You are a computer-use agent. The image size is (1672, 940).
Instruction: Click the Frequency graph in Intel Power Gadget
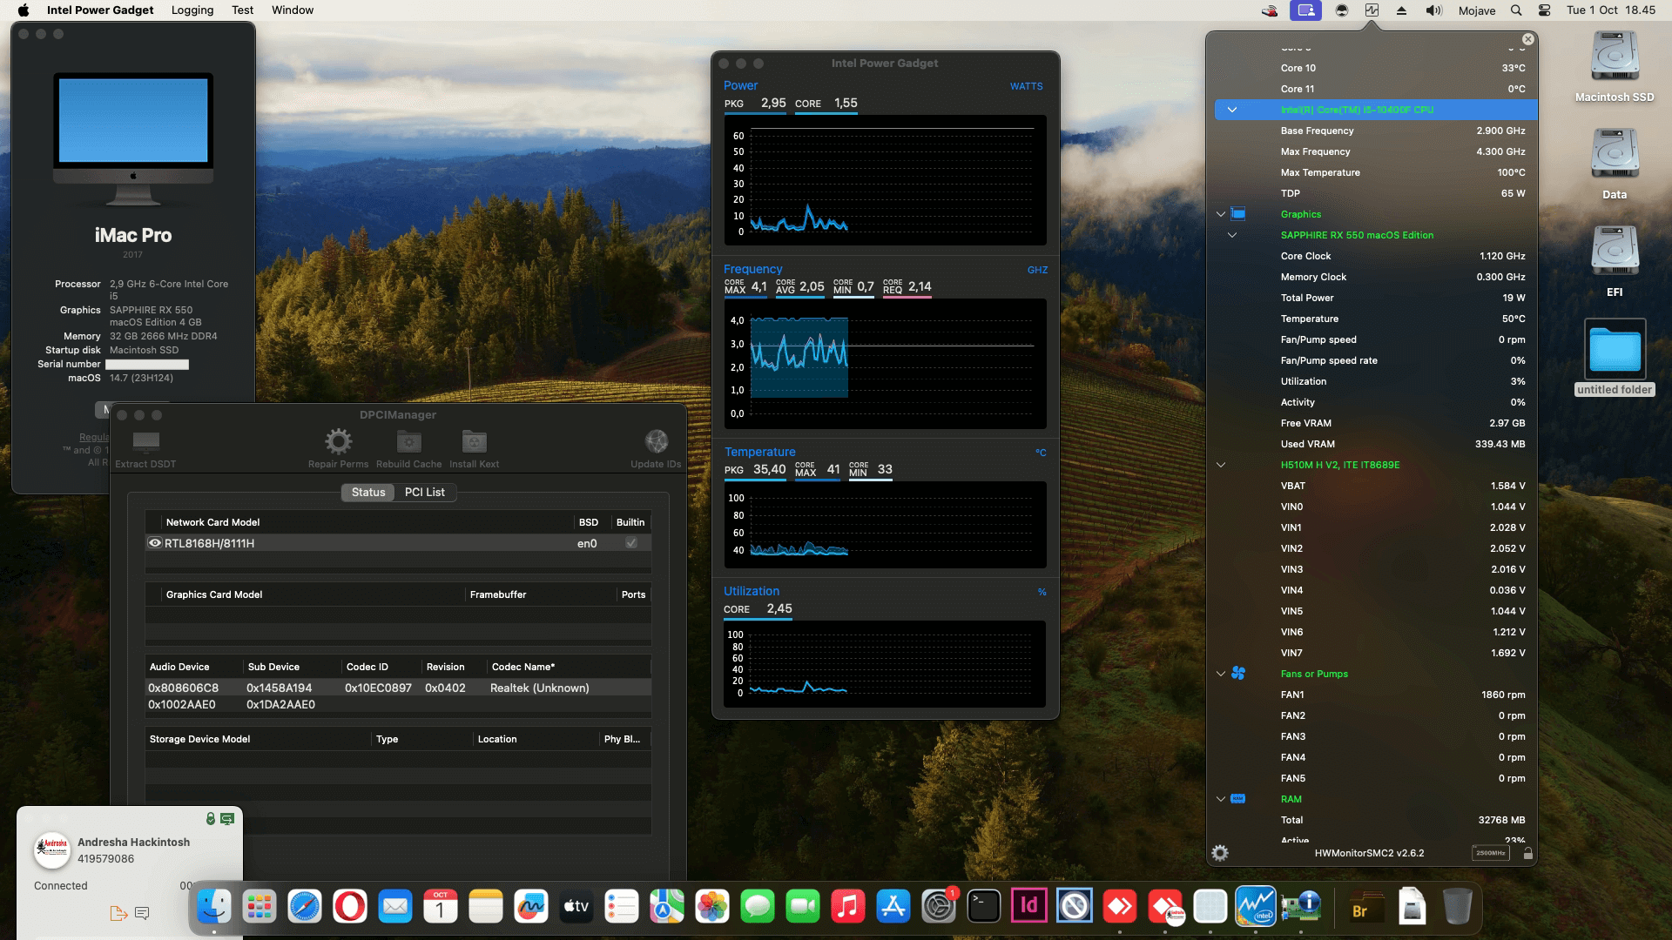(x=885, y=364)
